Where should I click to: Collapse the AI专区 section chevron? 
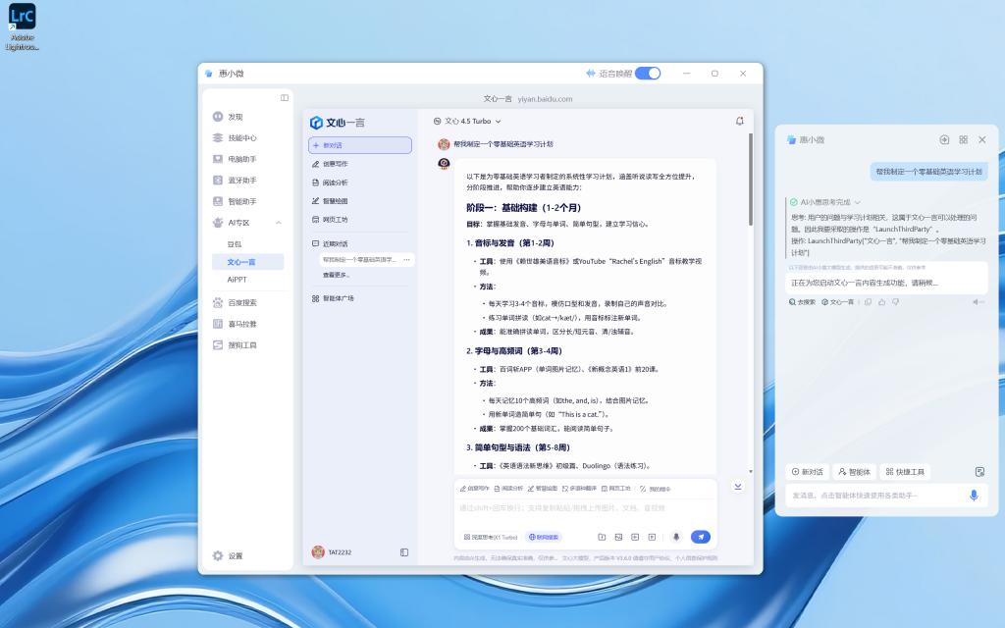(279, 223)
